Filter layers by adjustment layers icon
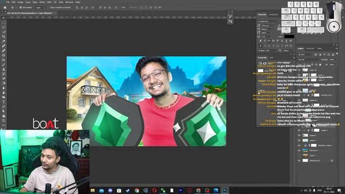The width and height of the screenshot is (345, 194). (x=320, y=54)
